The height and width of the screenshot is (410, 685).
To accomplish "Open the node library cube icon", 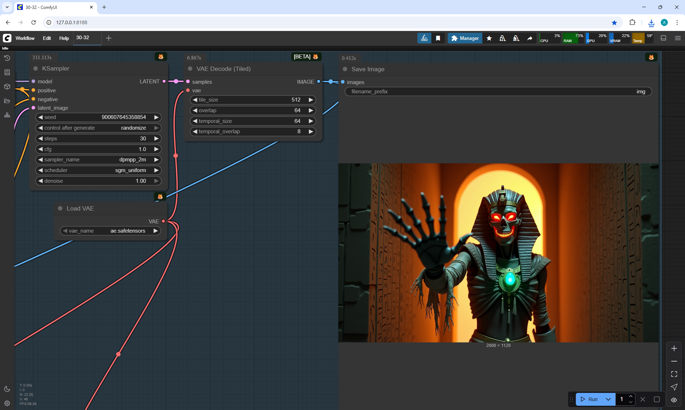I will [x=7, y=87].
